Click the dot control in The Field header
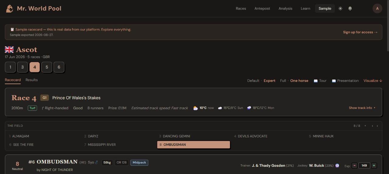This screenshot has width=389, height=174. tap(365, 126)
